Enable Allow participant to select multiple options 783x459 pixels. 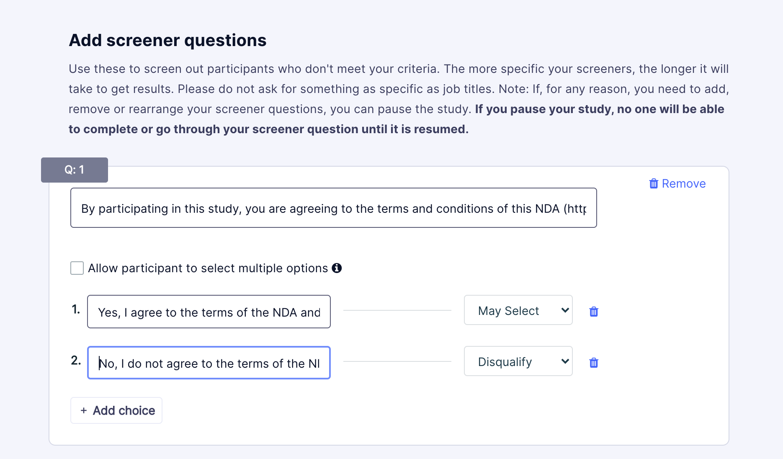pos(77,268)
